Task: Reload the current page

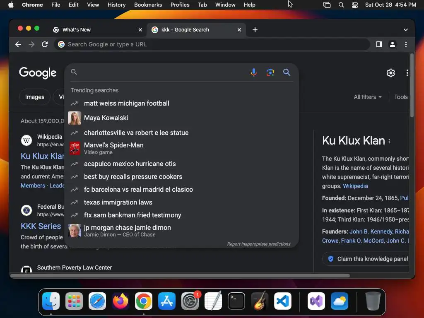Action: click(45, 44)
